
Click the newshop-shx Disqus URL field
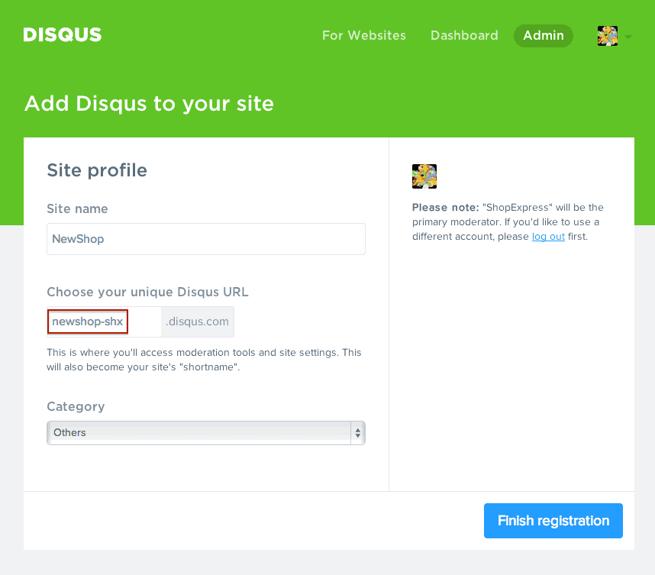click(104, 321)
